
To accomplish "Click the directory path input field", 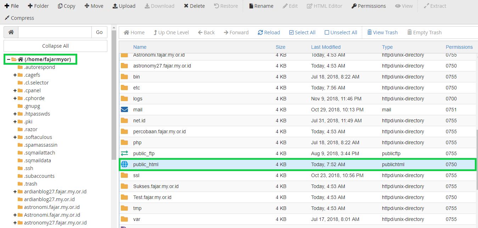I will tap(55, 32).
